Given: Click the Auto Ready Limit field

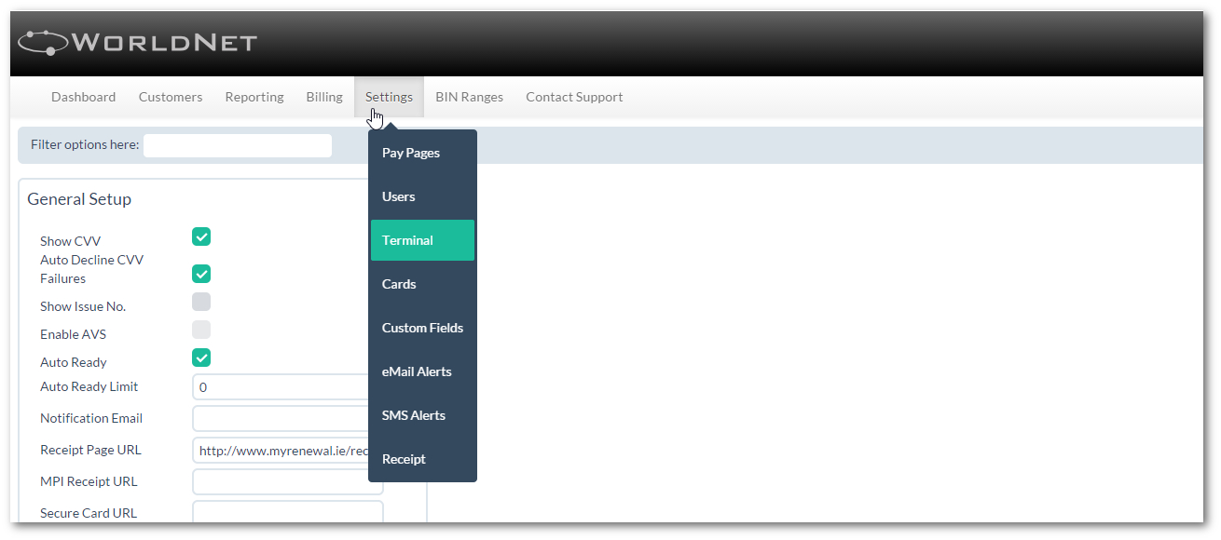Looking at the screenshot, I should (x=281, y=387).
